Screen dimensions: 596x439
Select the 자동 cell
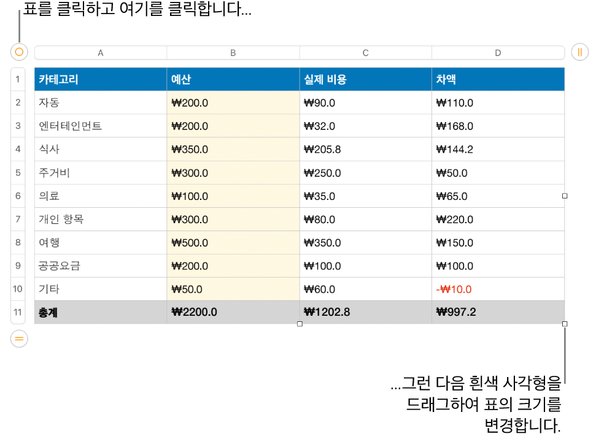tap(100, 102)
